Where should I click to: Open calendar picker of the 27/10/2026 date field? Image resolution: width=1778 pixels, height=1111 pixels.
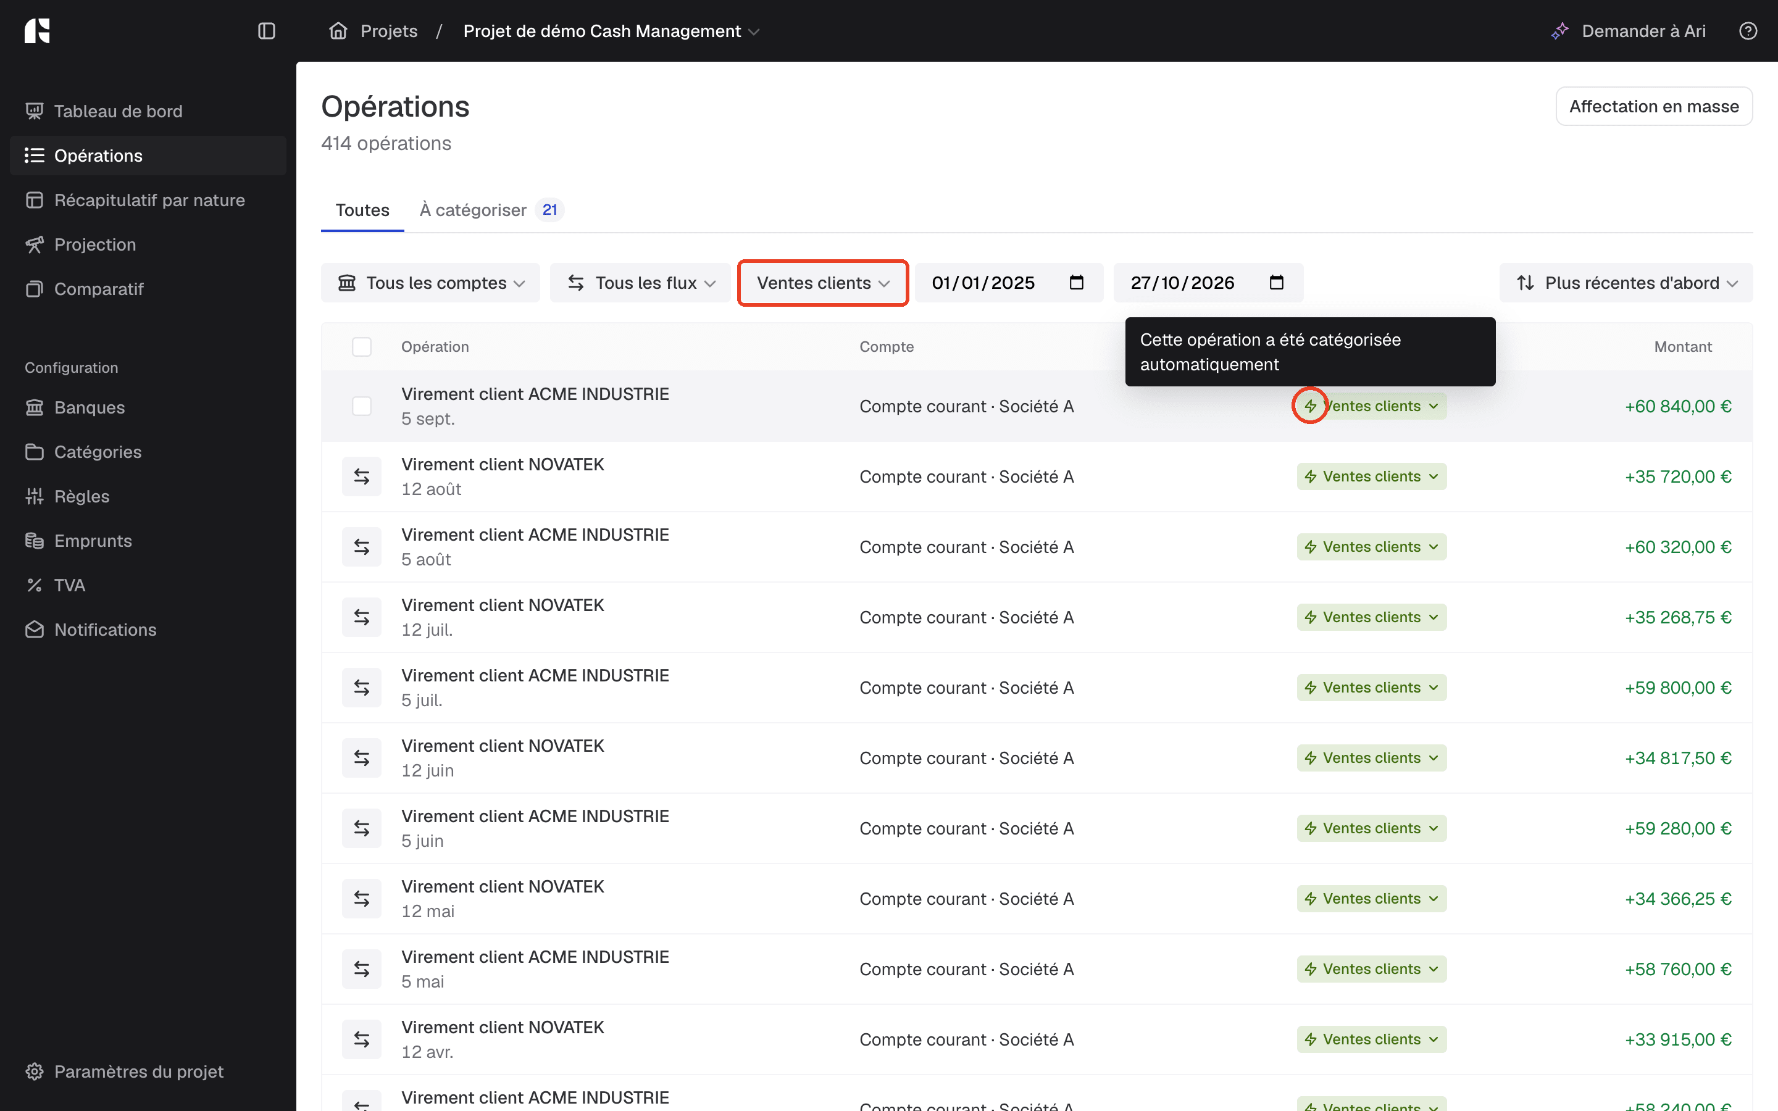coord(1276,283)
